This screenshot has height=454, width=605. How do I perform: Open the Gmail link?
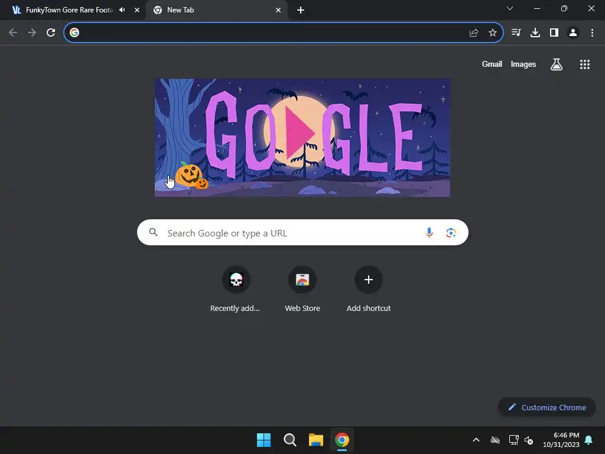click(x=492, y=64)
